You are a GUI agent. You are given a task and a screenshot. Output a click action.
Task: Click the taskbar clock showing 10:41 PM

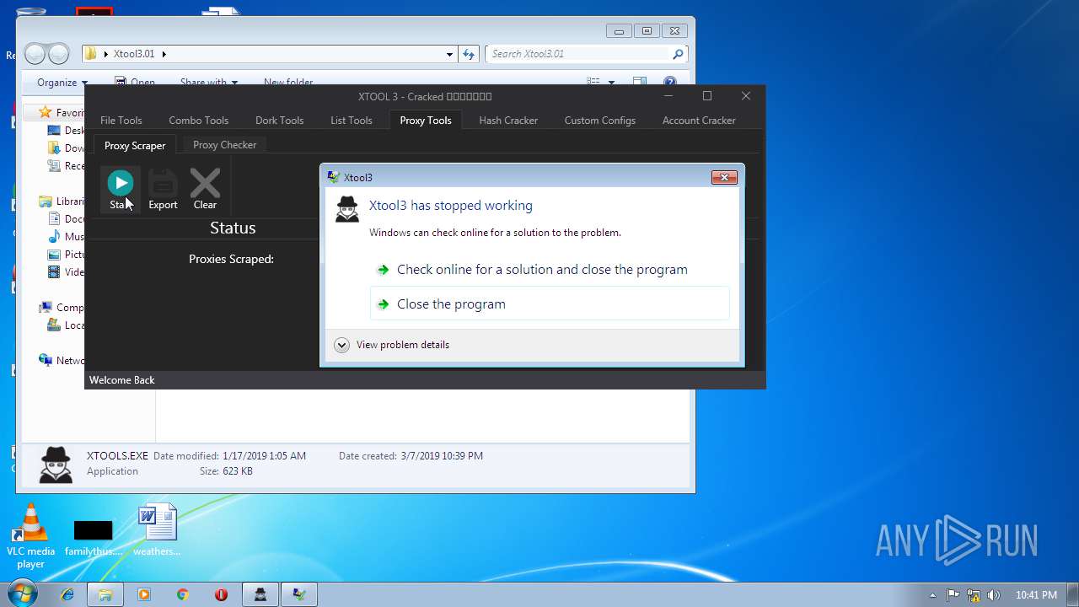(x=1036, y=595)
